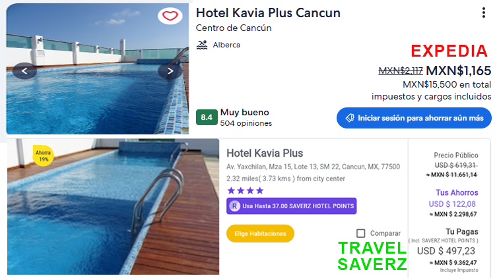This screenshot has width=495, height=278.
Task: Open the Hotel Kavia Plus listing title
Action: [x=265, y=153]
